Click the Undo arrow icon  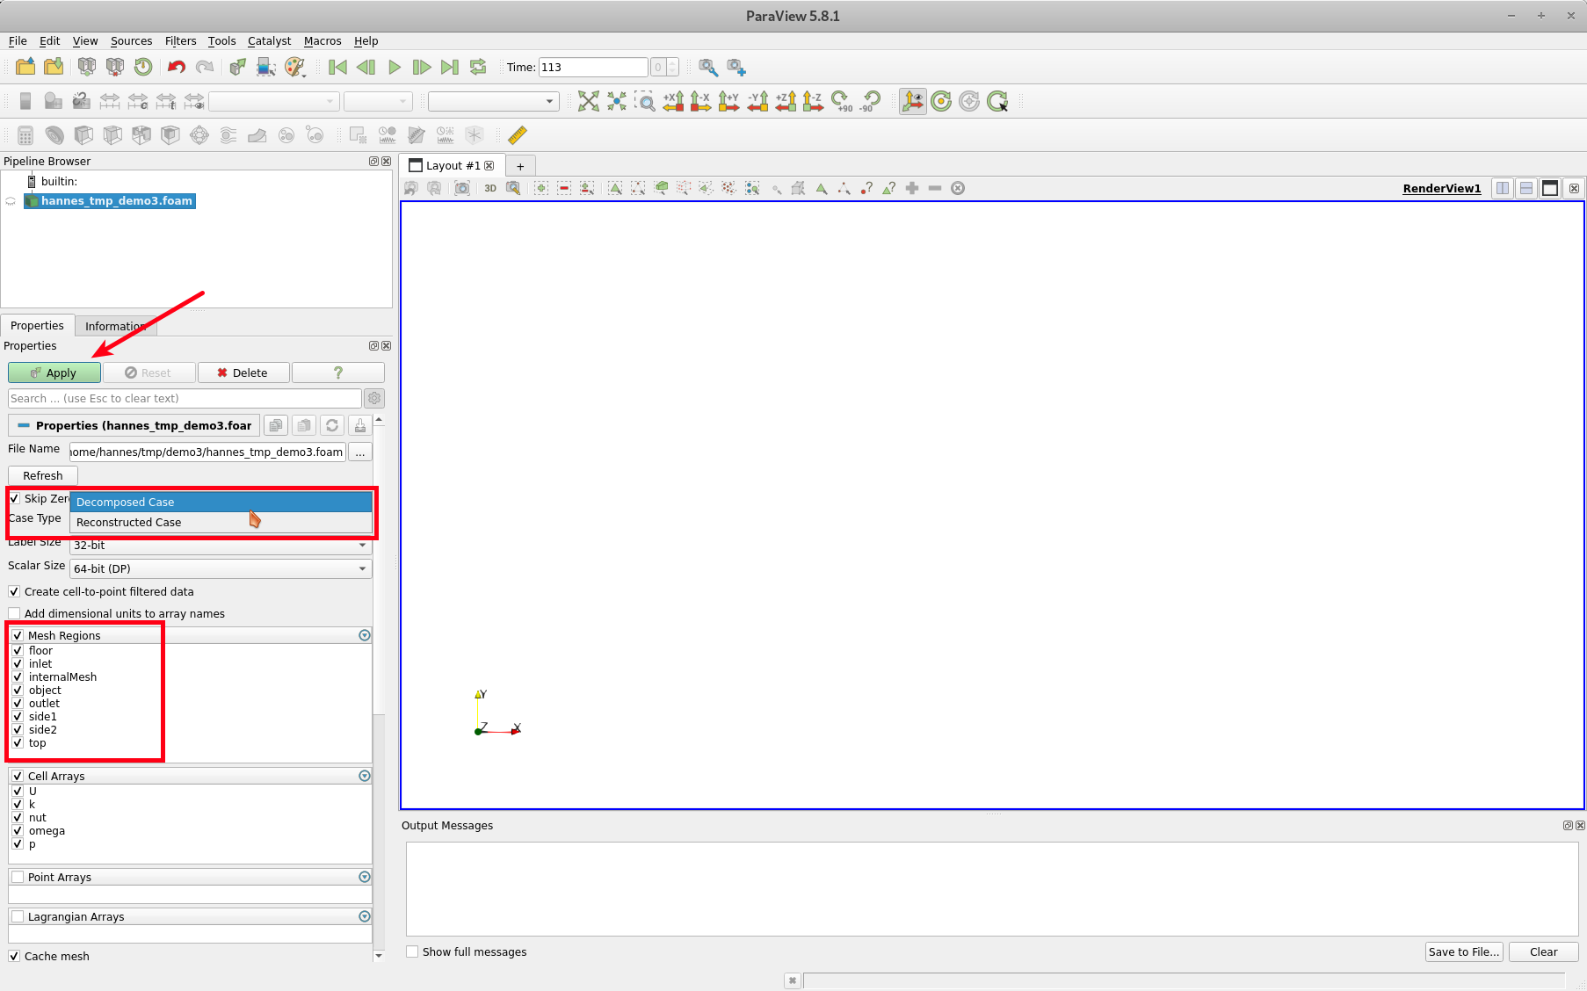pyautogui.click(x=177, y=68)
